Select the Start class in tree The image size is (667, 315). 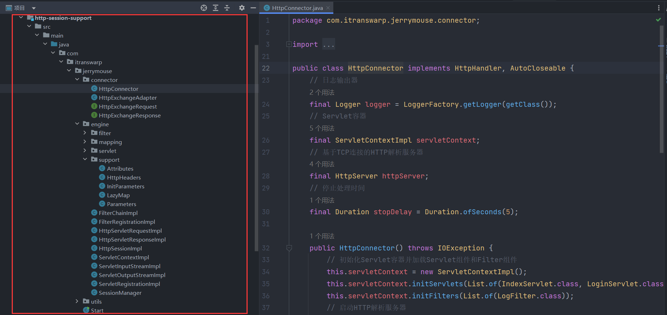coord(97,310)
